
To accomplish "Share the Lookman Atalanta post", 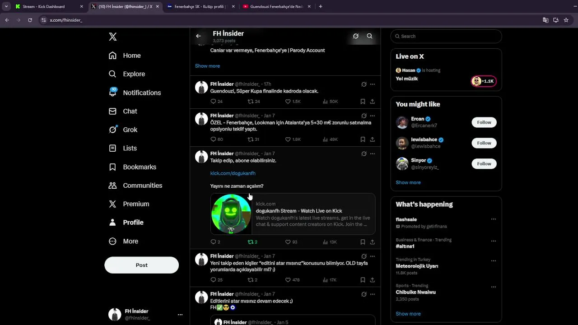I will tap(373, 139).
